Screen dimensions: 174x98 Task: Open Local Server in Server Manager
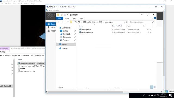point(52,27)
